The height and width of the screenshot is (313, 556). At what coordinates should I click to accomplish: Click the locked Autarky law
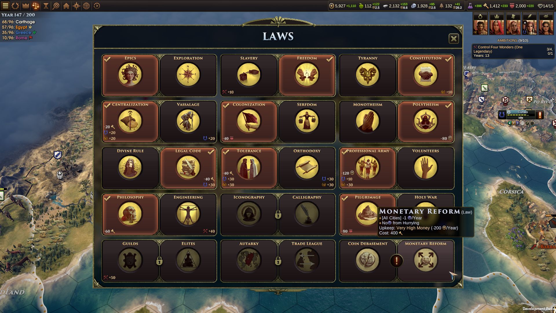tap(249, 261)
